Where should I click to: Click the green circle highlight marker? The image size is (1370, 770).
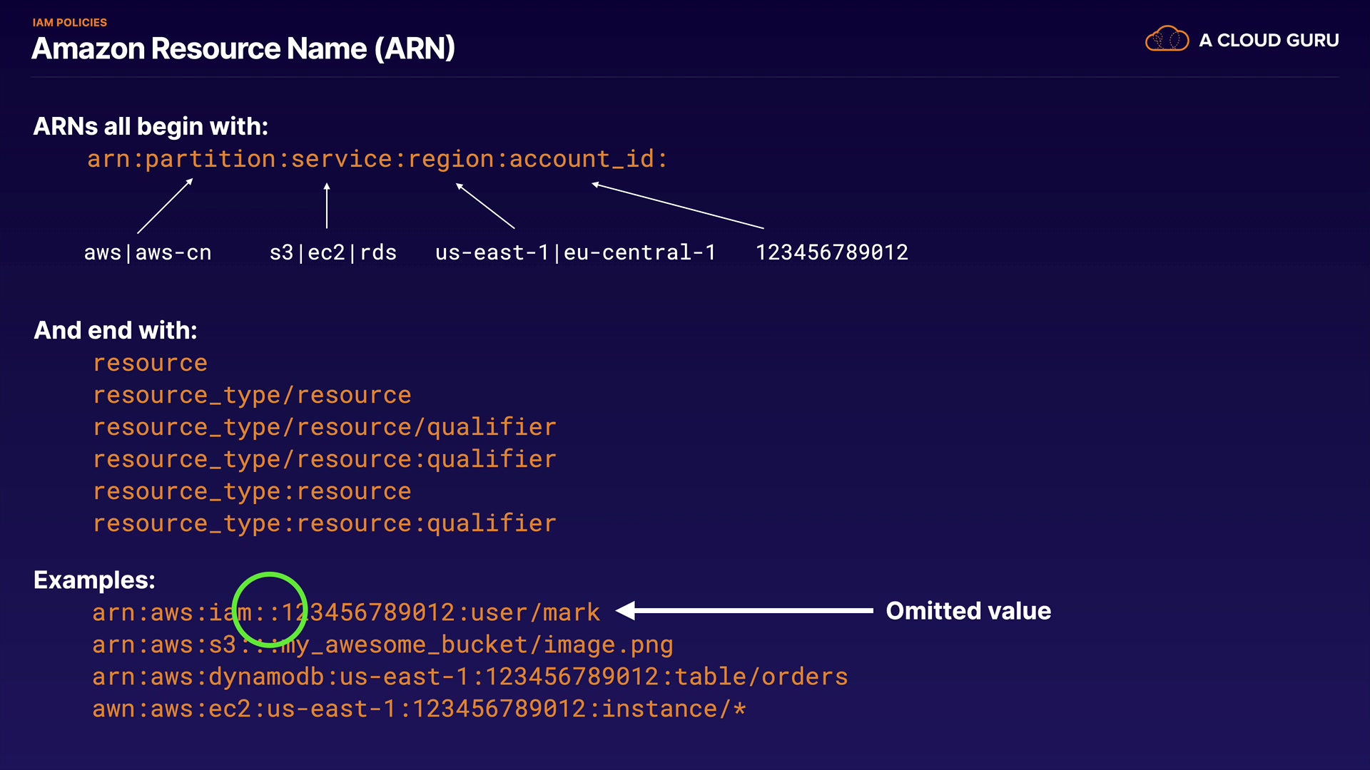[270, 575]
